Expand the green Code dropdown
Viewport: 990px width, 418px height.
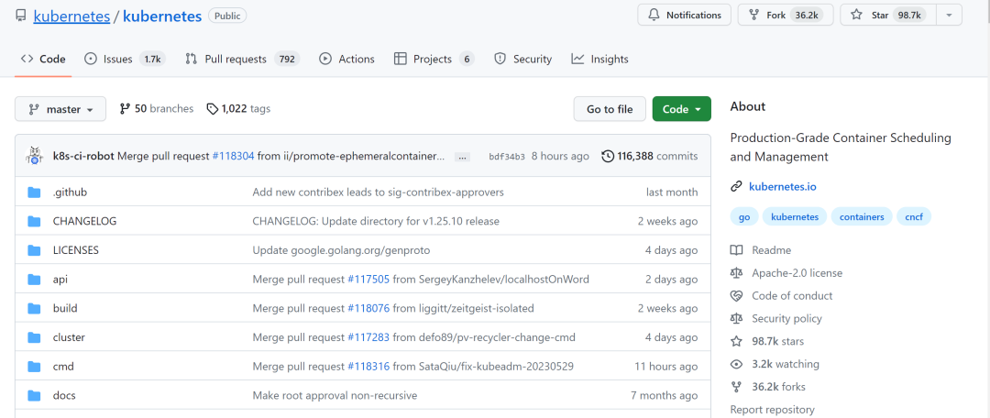pyautogui.click(x=682, y=109)
